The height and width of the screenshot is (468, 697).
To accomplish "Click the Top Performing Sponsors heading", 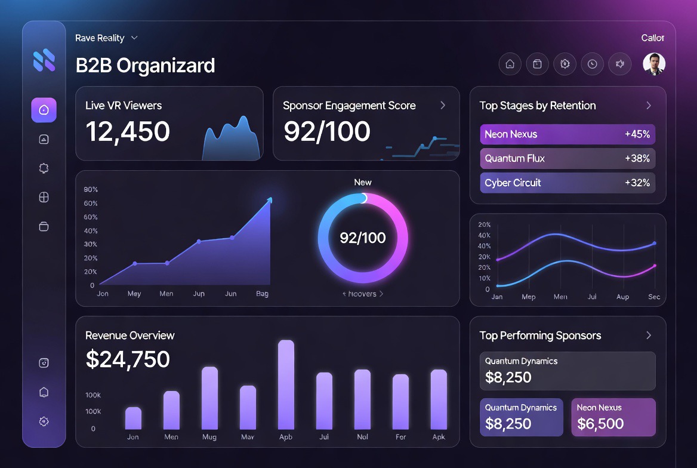I will (540, 335).
